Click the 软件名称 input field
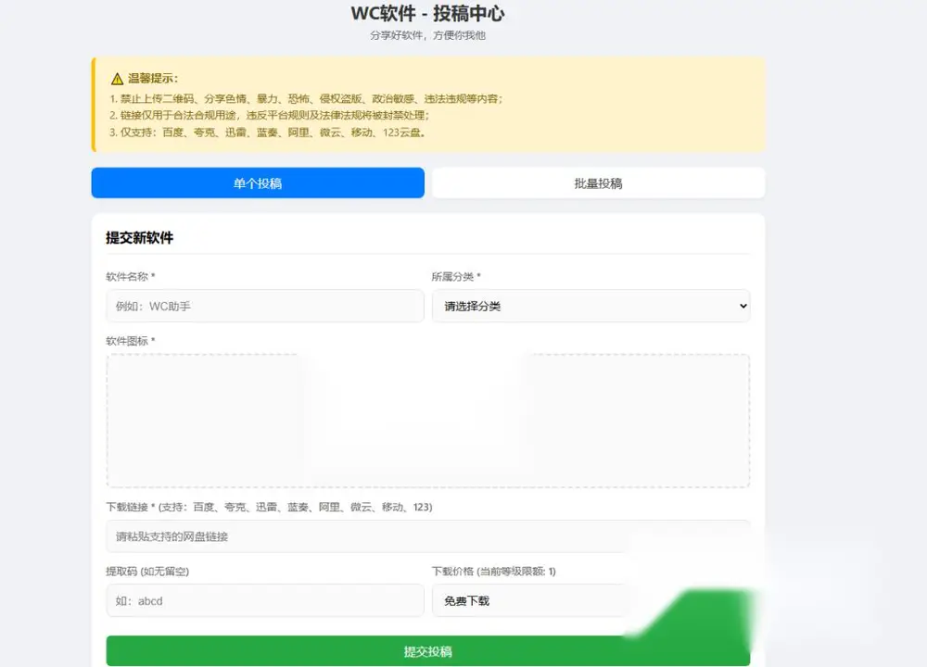Image resolution: width=927 pixels, height=667 pixels. click(265, 306)
